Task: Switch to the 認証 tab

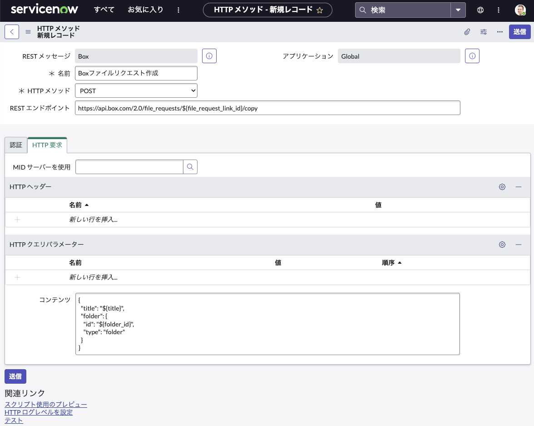Action: point(16,145)
